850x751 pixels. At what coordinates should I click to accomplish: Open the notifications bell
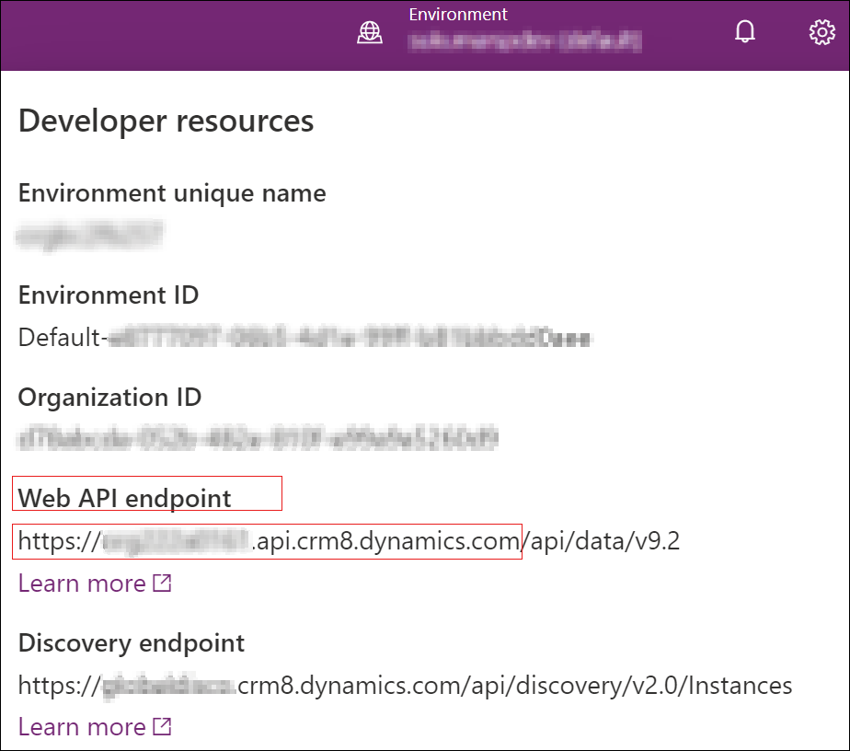click(x=745, y=31)
